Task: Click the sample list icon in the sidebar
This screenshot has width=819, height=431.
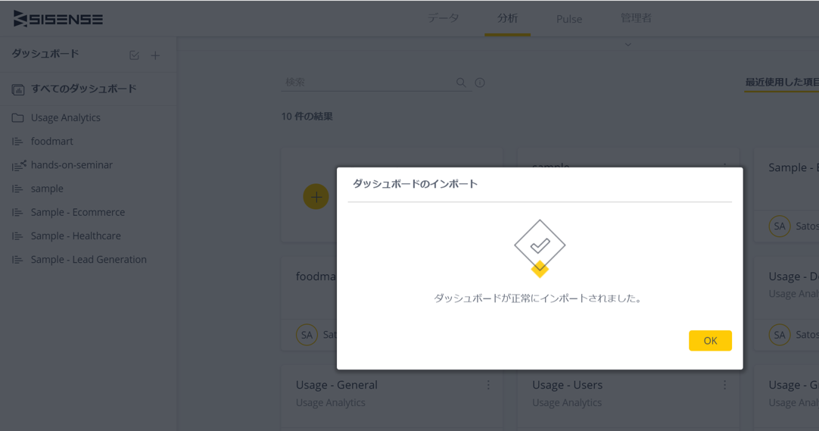Action: click(x=17, y=189)
